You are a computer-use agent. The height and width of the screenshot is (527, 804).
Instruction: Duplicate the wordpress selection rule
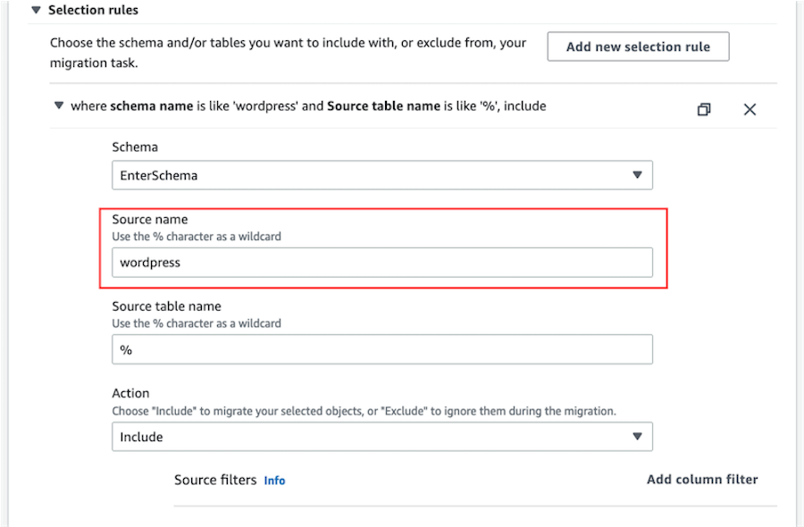click(704, 109)
